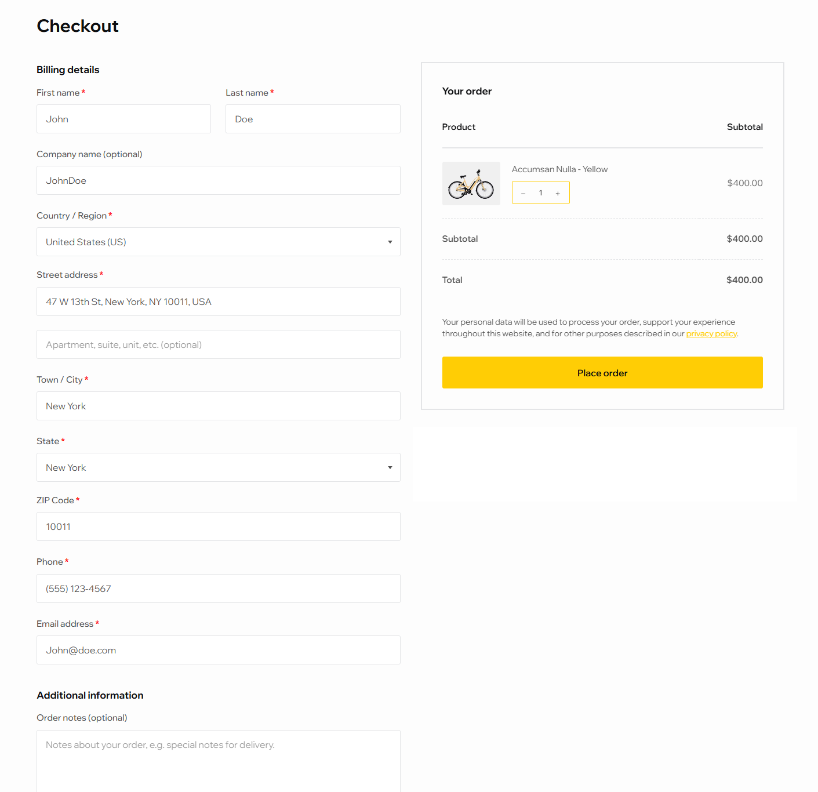818x792 pixels.
Task: Click the Phone number field
Action: [x=218, y=588]
